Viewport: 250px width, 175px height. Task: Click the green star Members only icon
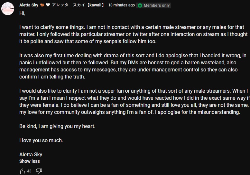(x=140, y=5)
